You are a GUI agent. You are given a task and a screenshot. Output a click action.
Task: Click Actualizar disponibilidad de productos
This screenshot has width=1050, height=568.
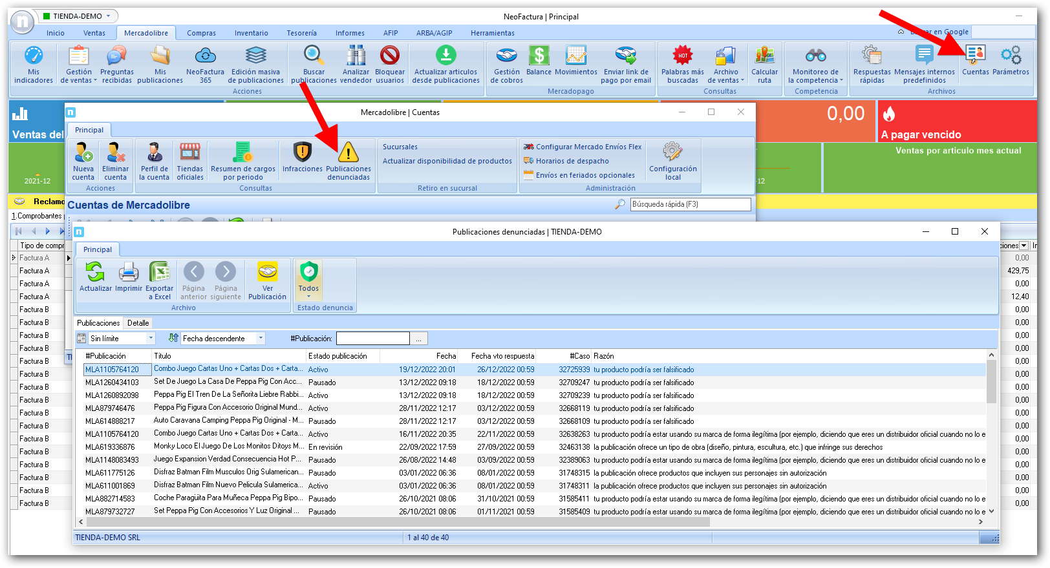[x=447, y=161]
